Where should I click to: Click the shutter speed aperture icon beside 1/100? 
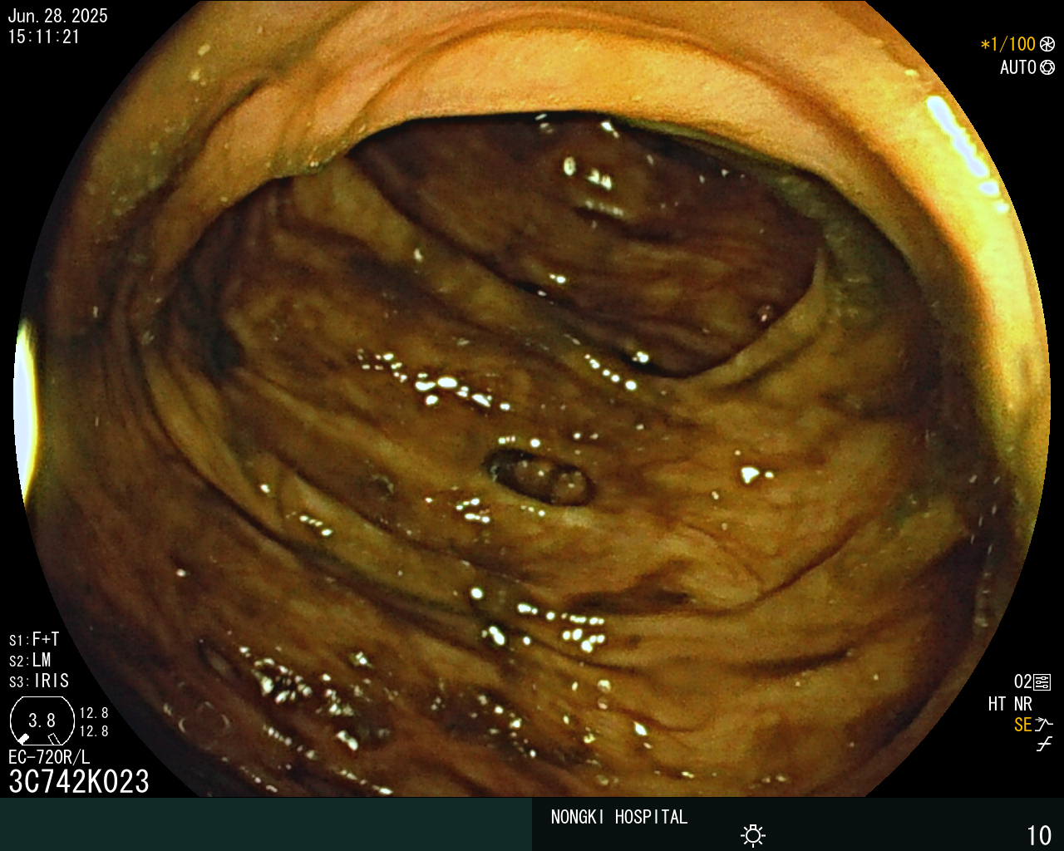(x=1047, y=45)
